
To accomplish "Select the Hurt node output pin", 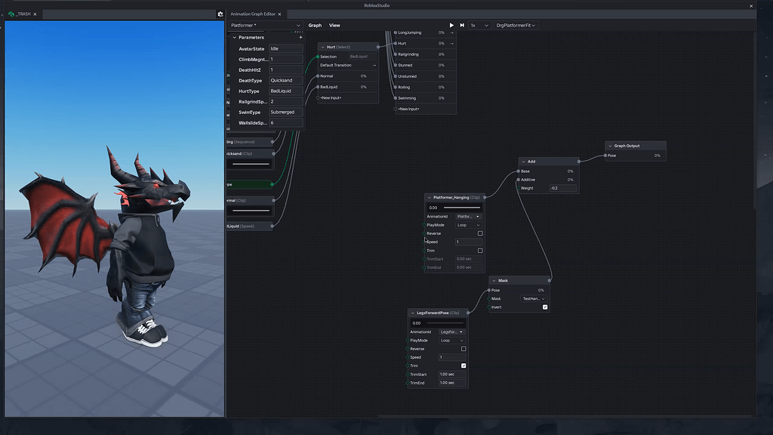I will pos(378,47).
